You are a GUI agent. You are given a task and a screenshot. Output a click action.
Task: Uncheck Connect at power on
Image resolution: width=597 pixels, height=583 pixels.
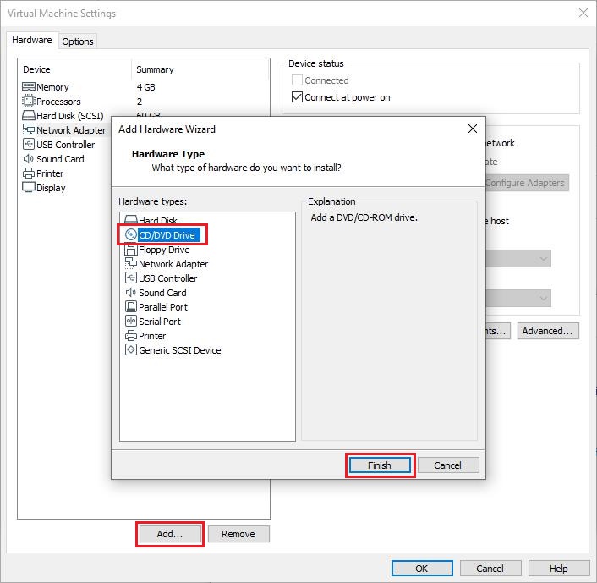(x=297, y=97)
